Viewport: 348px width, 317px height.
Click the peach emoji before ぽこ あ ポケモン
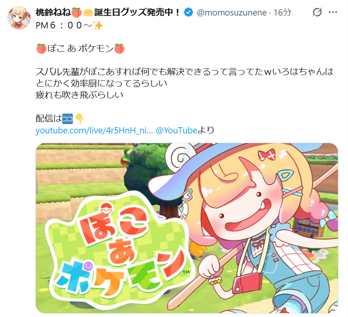[41, 49]
